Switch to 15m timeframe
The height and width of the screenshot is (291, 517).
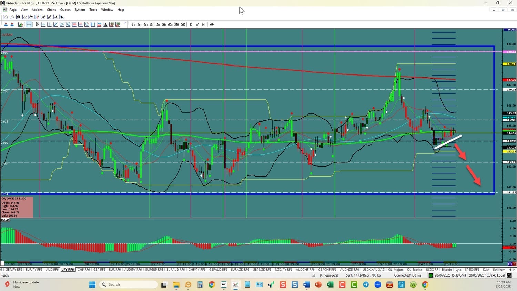point(158,24)
